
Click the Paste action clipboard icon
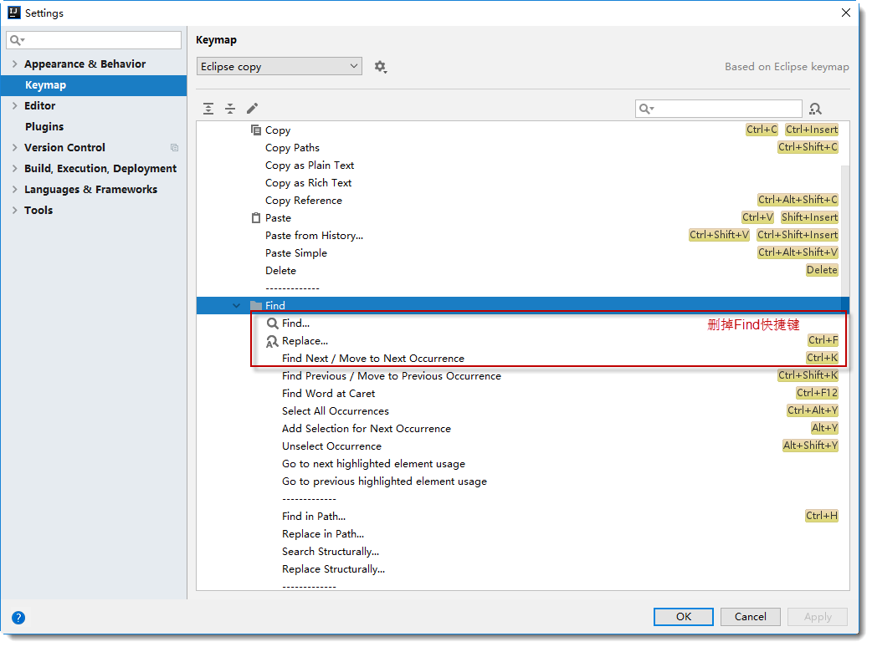(256, 217)
